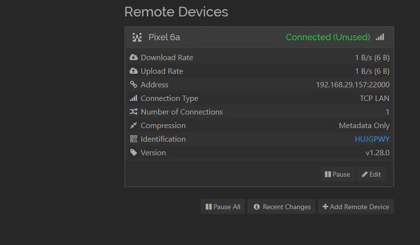Image resolution: width=420 pixels, height=245 pixels.
Task: Click the Upload Rate cloud icon
Action: coord(133,71)
